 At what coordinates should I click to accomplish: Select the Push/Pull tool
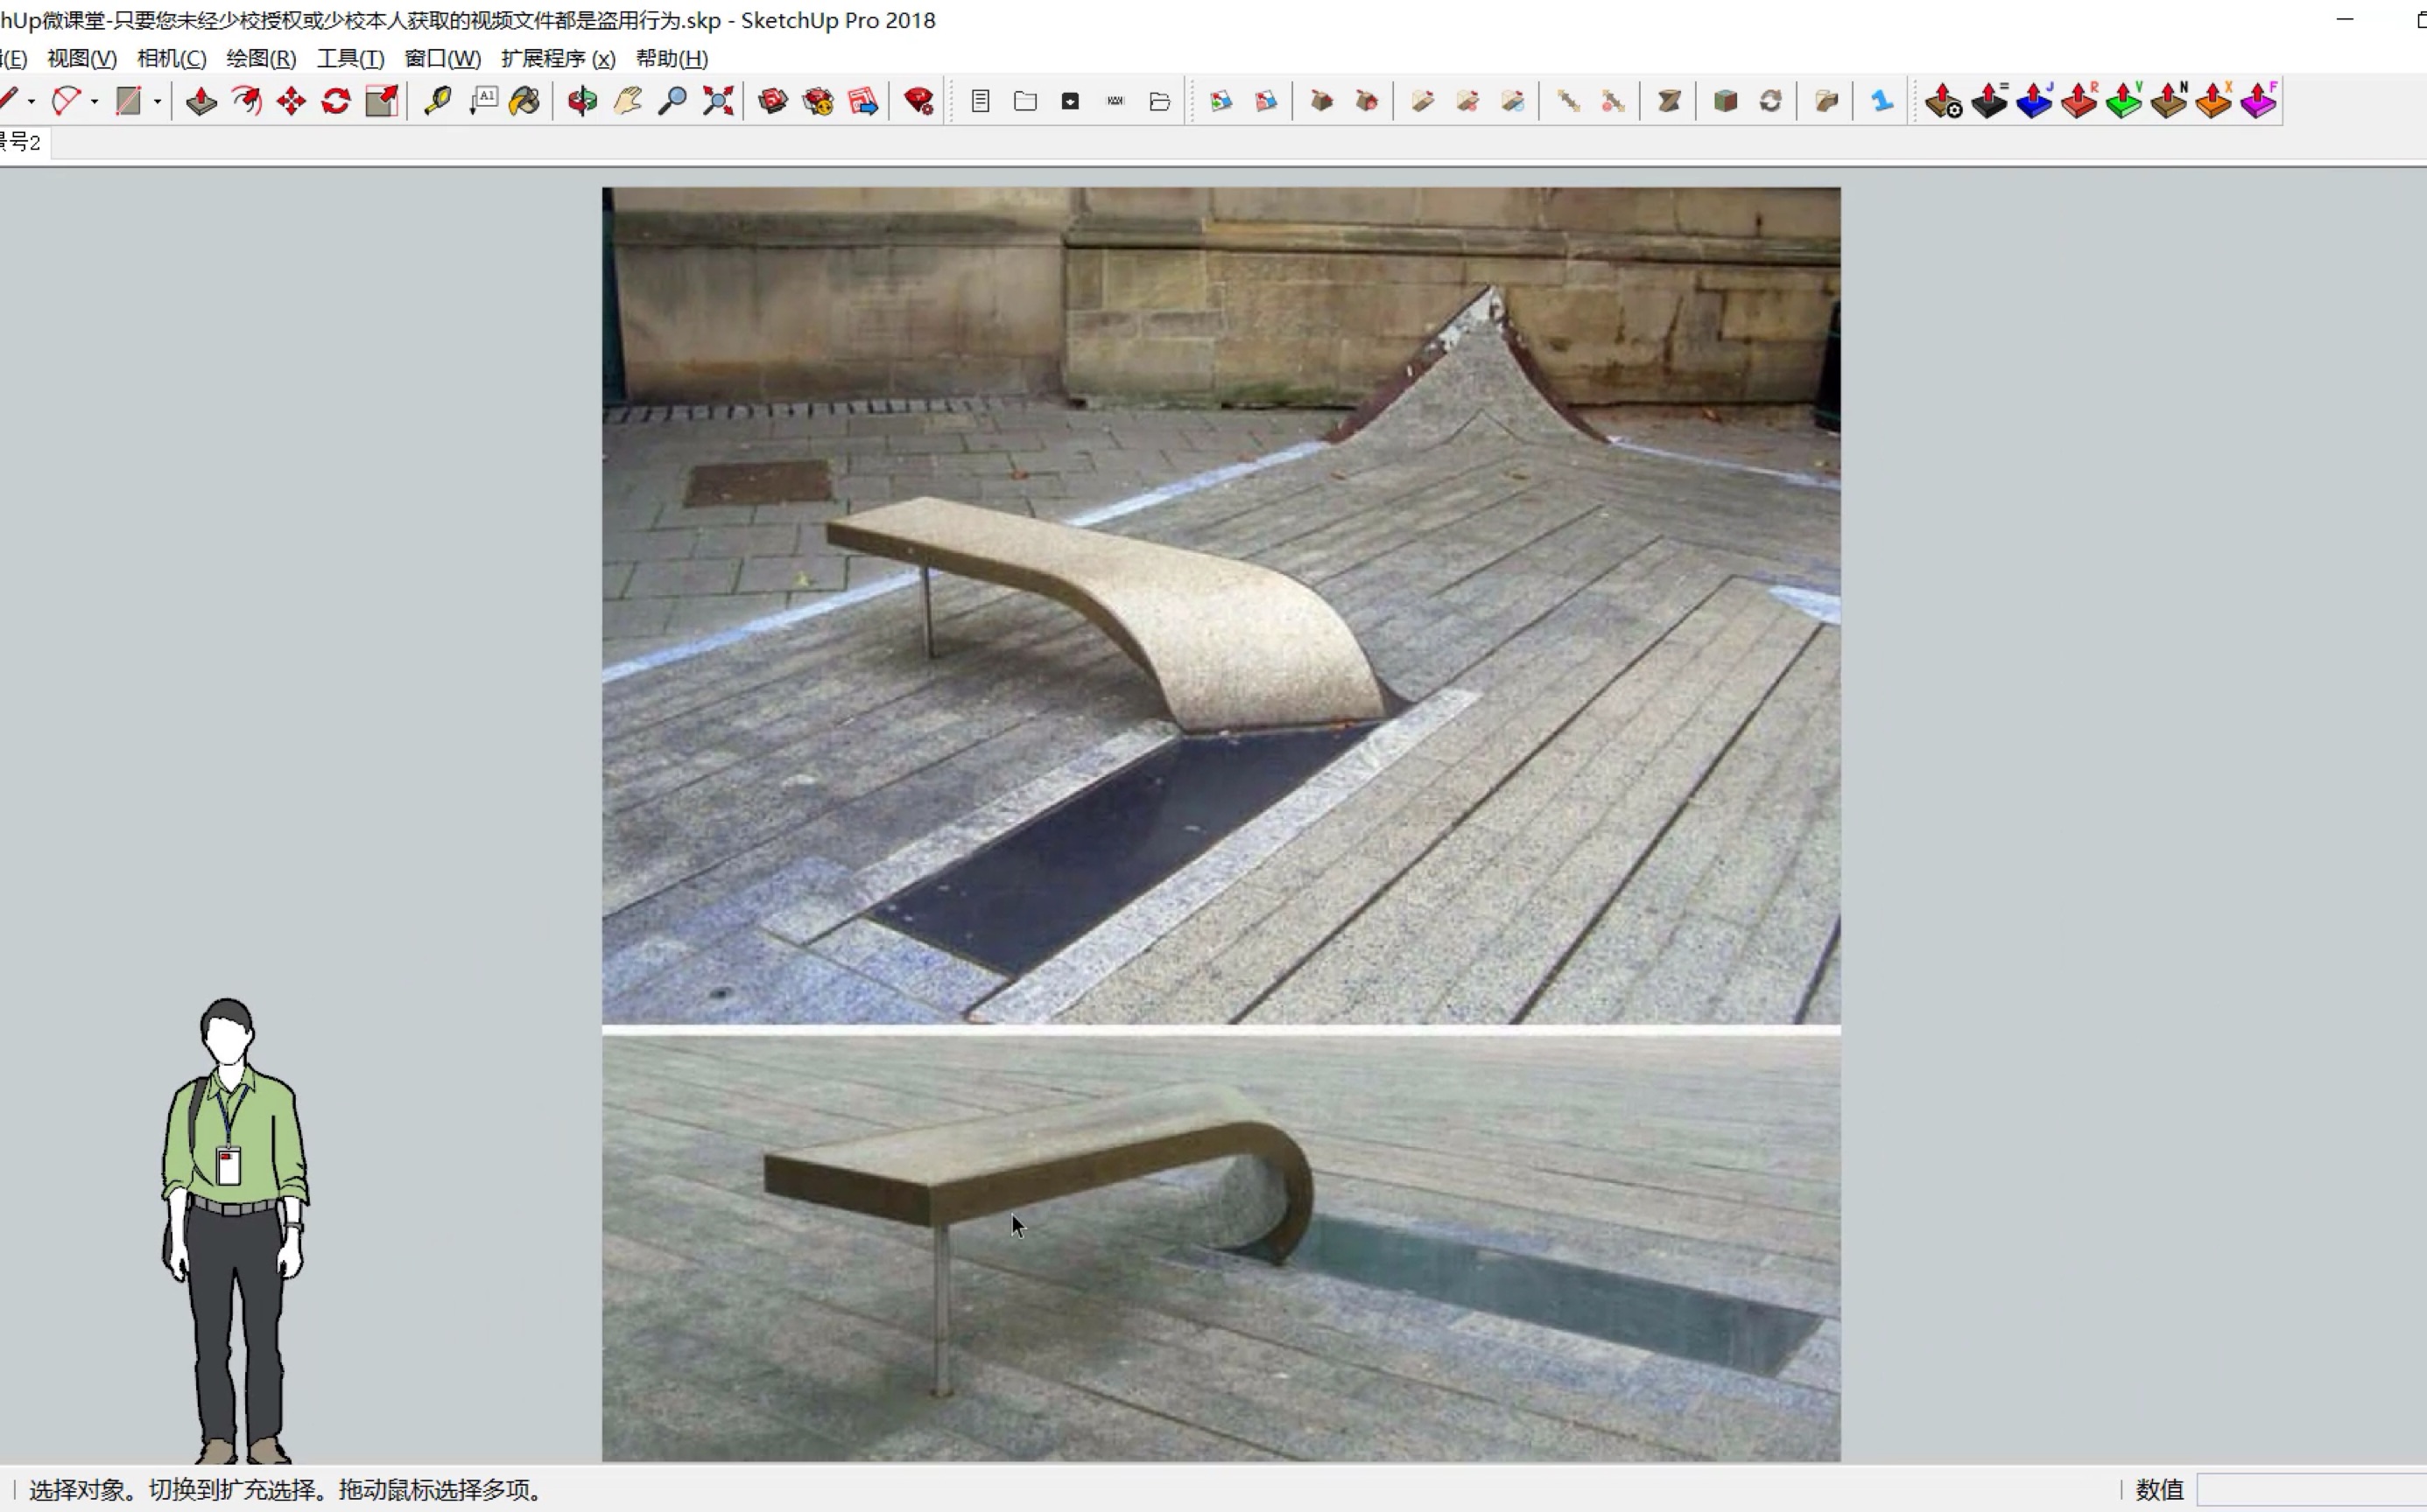pos(201,101)
